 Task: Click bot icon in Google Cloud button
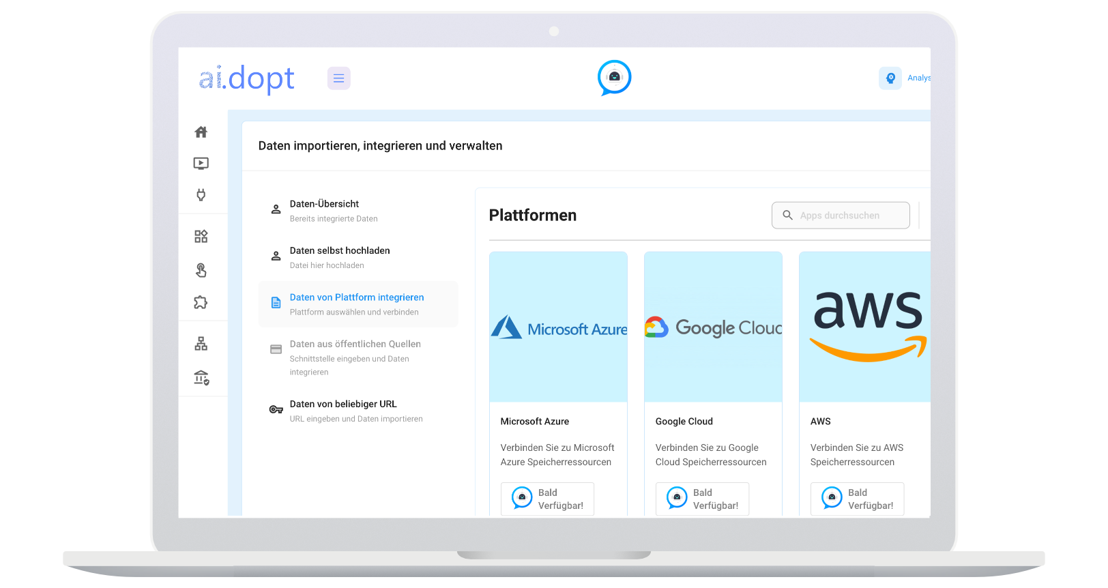[677, 497]
